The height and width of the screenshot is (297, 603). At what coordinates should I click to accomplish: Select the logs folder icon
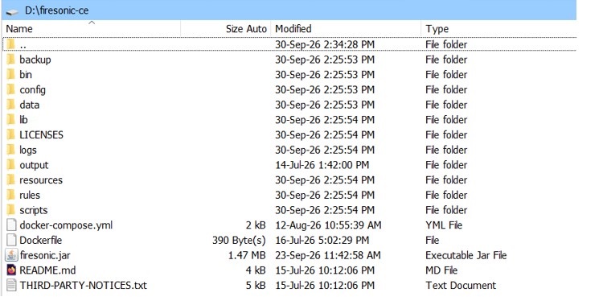click(11, 150)
